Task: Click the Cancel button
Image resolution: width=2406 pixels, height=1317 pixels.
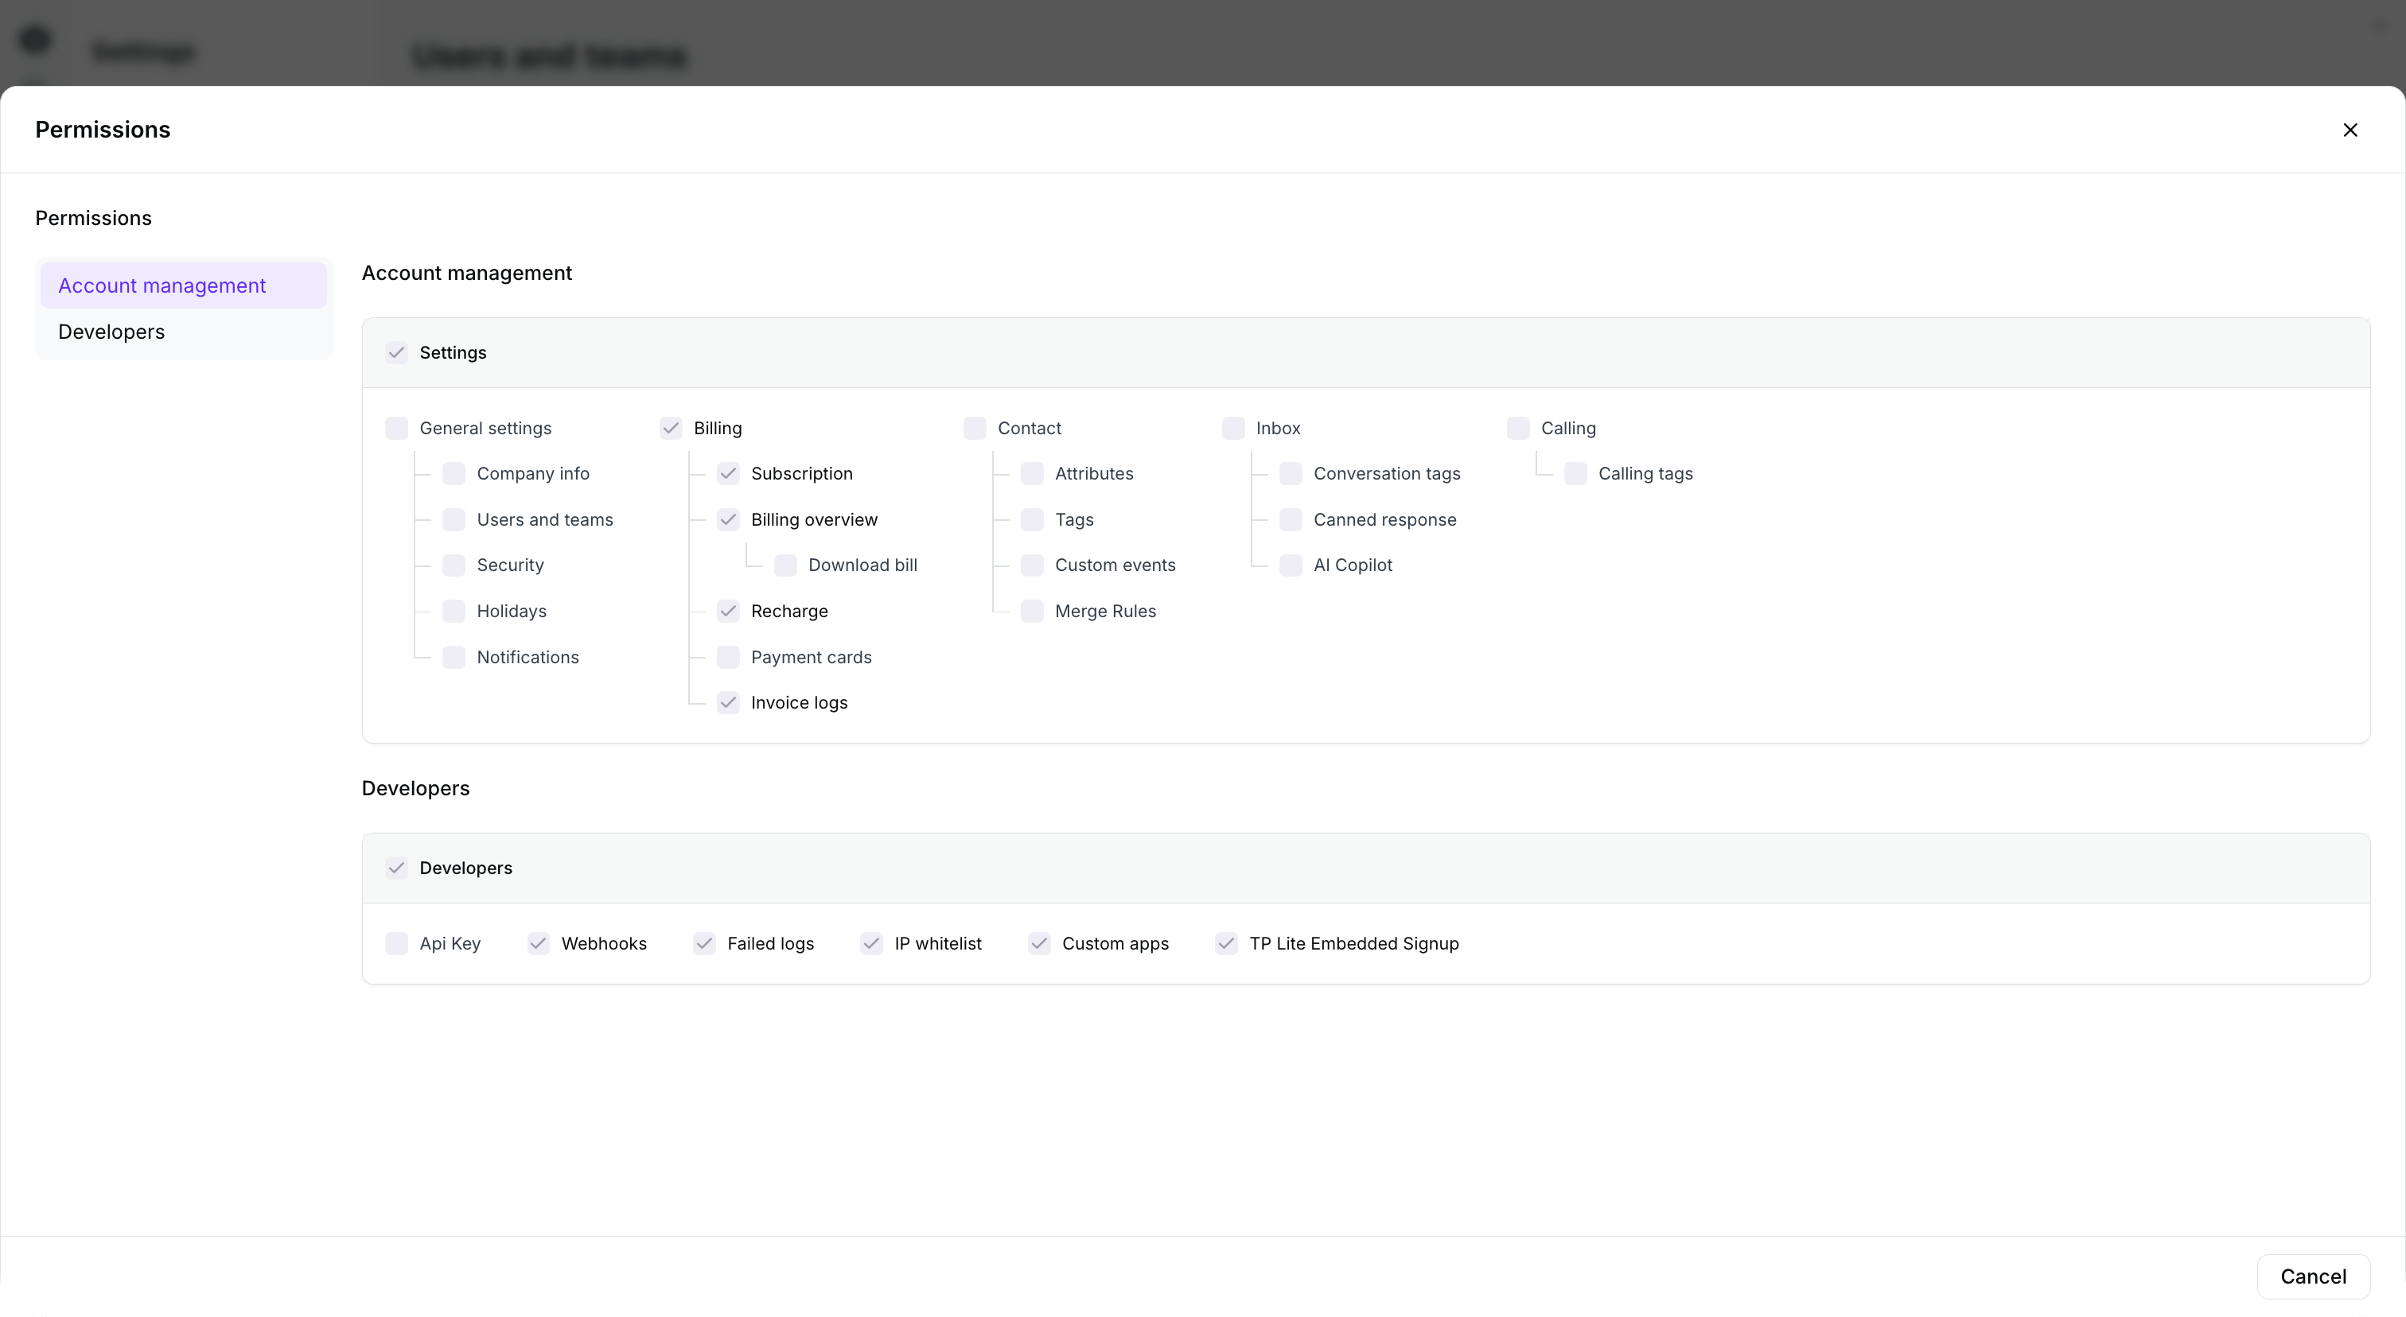Action: tap(2313, 1276)
